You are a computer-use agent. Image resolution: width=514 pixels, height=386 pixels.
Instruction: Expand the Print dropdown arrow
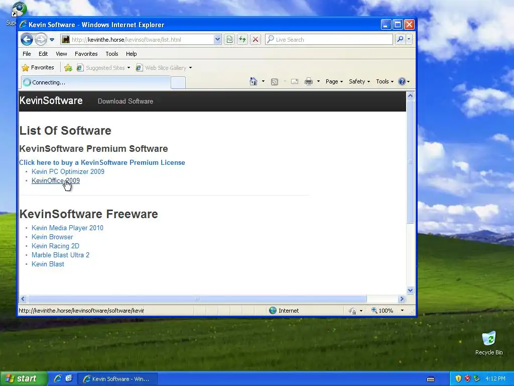pyautogui.click(x=318, y=81)
